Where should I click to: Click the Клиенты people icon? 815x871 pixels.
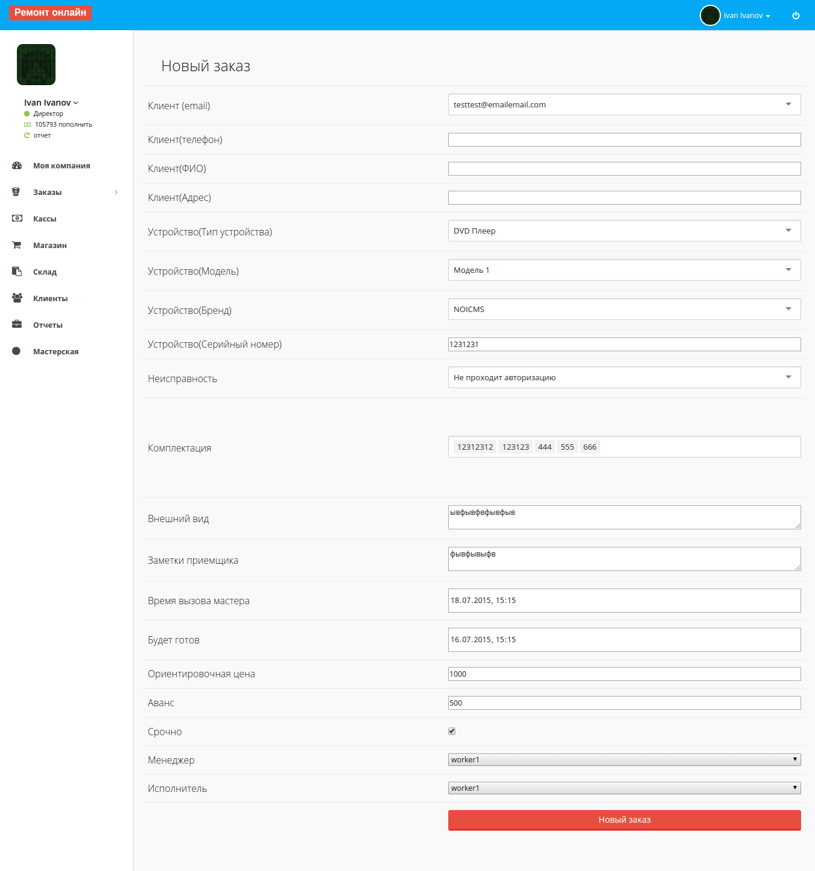(17, 298)
